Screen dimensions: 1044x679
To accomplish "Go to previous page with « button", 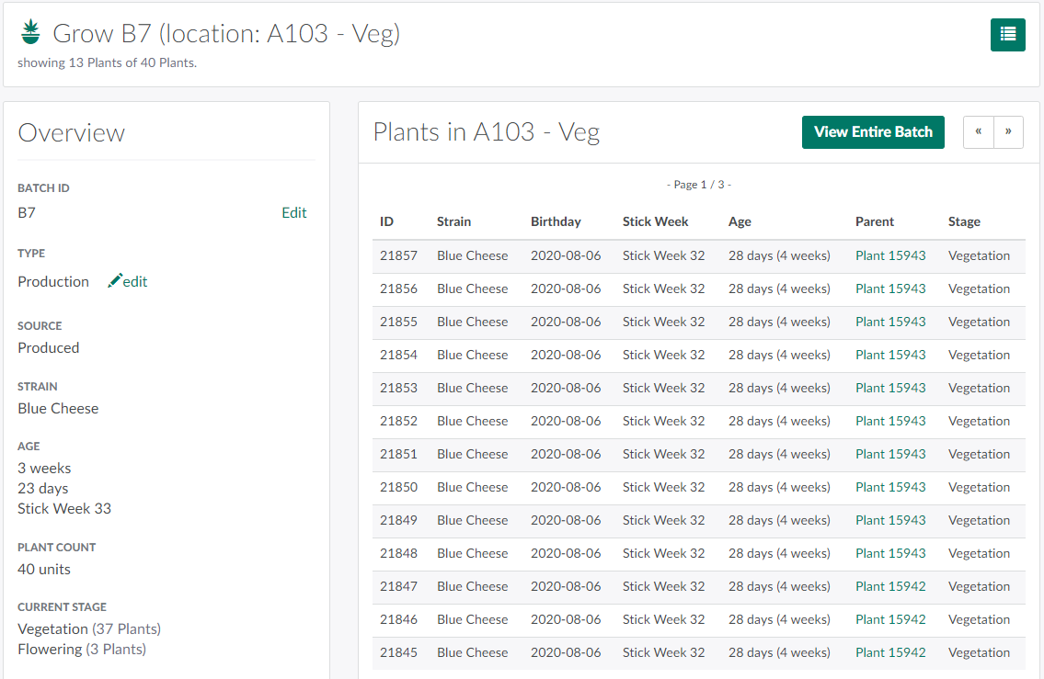I will [x=979, y=132].
